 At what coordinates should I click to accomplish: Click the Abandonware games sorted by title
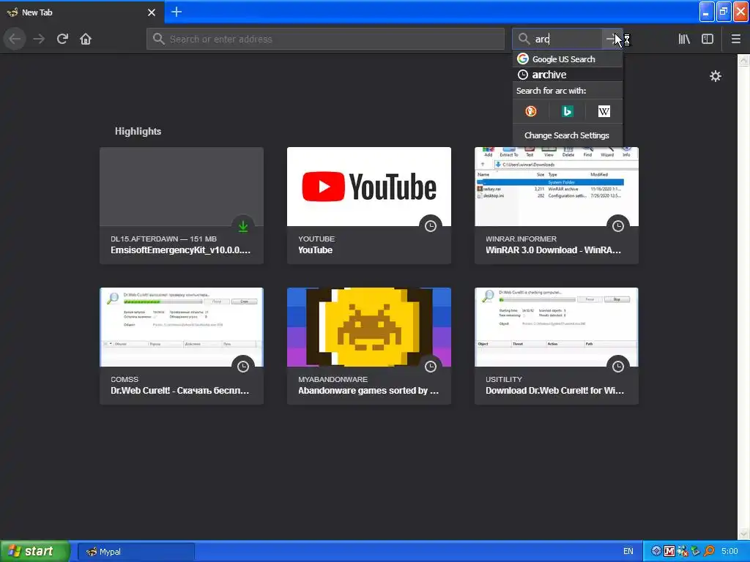click(x=368, y=391)
